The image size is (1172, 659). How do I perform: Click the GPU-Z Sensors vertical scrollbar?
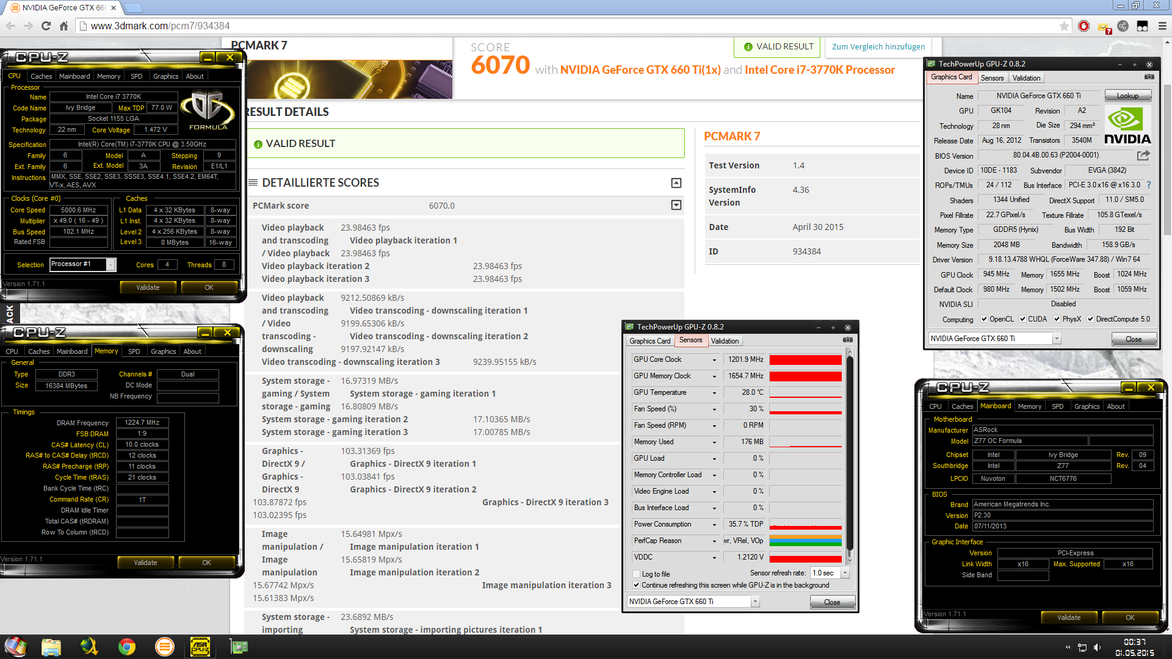(850, 455)
